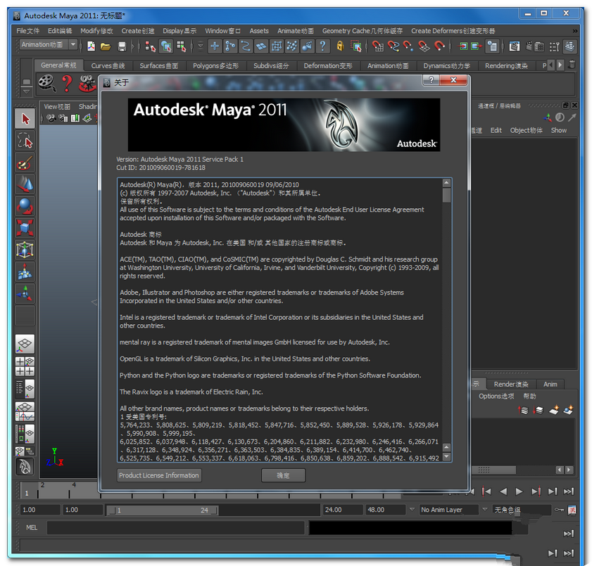Image resolution: width=592 pixels, height=566 pixels.
Task: Open the Options menu in layer editor
Action: tap(496, 396)
